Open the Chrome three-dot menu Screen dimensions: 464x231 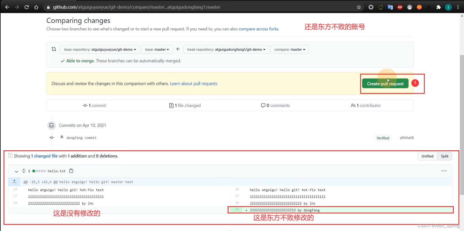(x=458, y=7)
